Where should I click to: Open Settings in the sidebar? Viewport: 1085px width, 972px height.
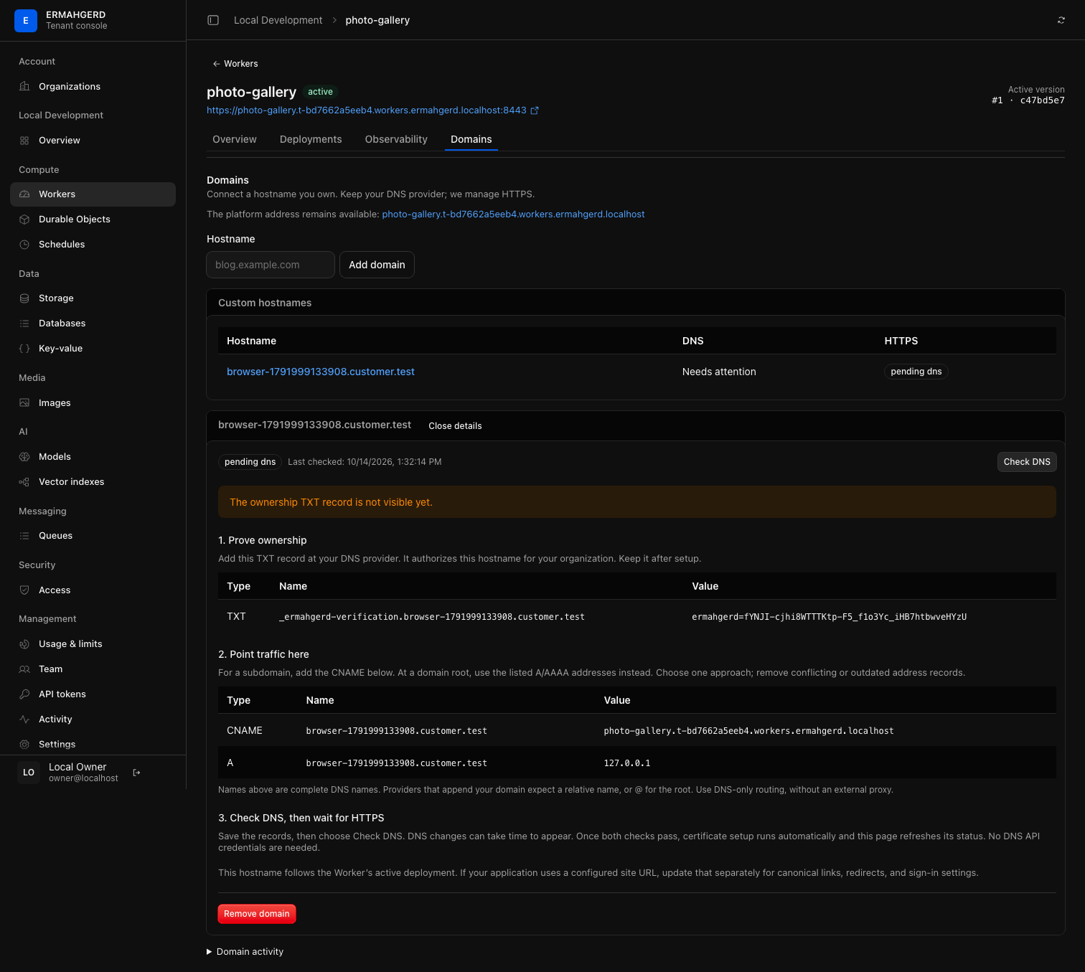point(93,745)
